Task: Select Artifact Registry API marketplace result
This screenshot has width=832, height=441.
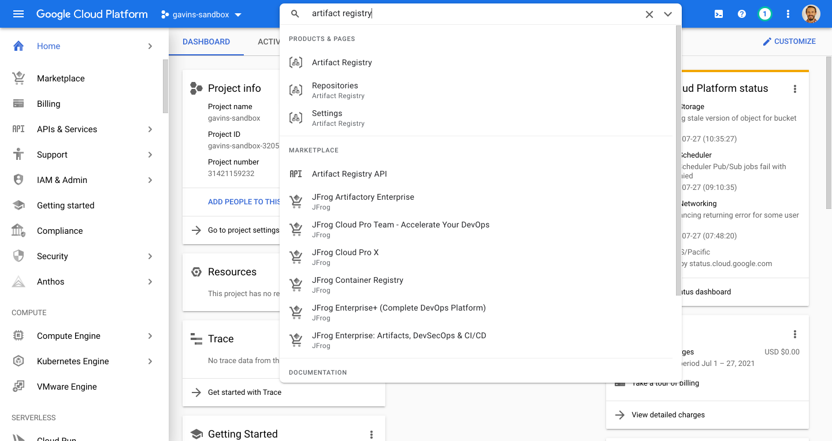Action: pos(349,174)
